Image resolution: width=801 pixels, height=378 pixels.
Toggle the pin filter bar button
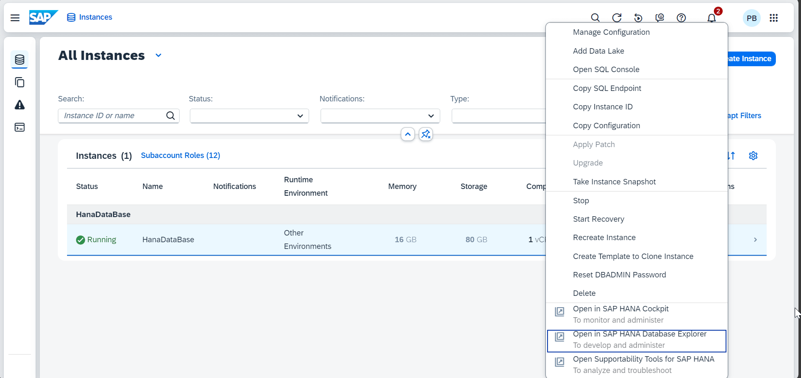click(x=426, y=134)
